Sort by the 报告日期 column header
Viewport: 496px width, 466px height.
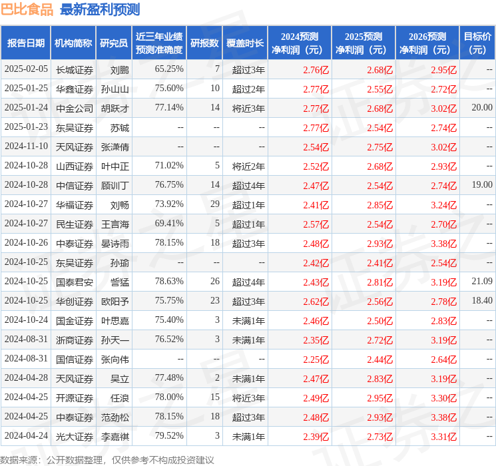25,43
